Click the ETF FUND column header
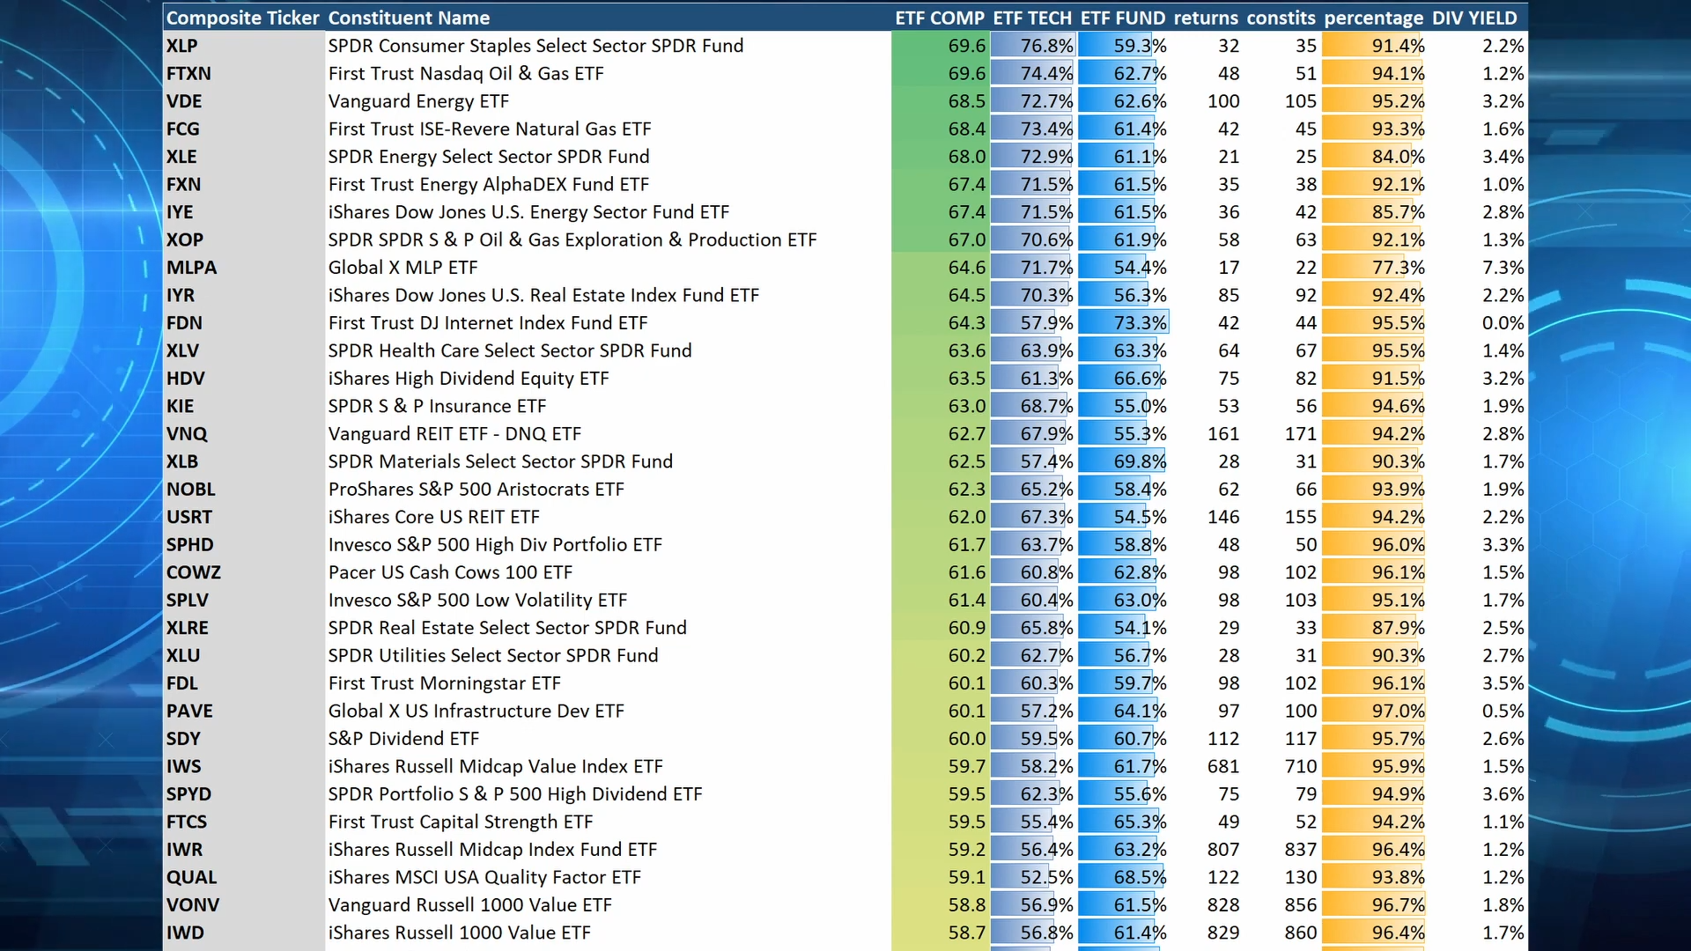 coord(1123,18)
